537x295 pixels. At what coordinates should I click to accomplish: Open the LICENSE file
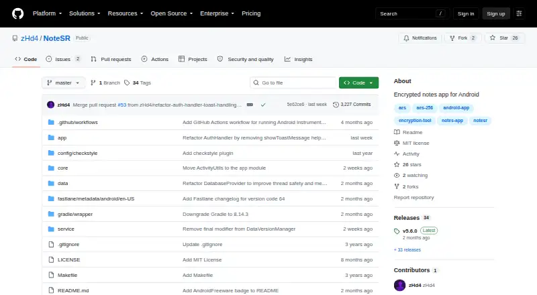tap(69, 259)
